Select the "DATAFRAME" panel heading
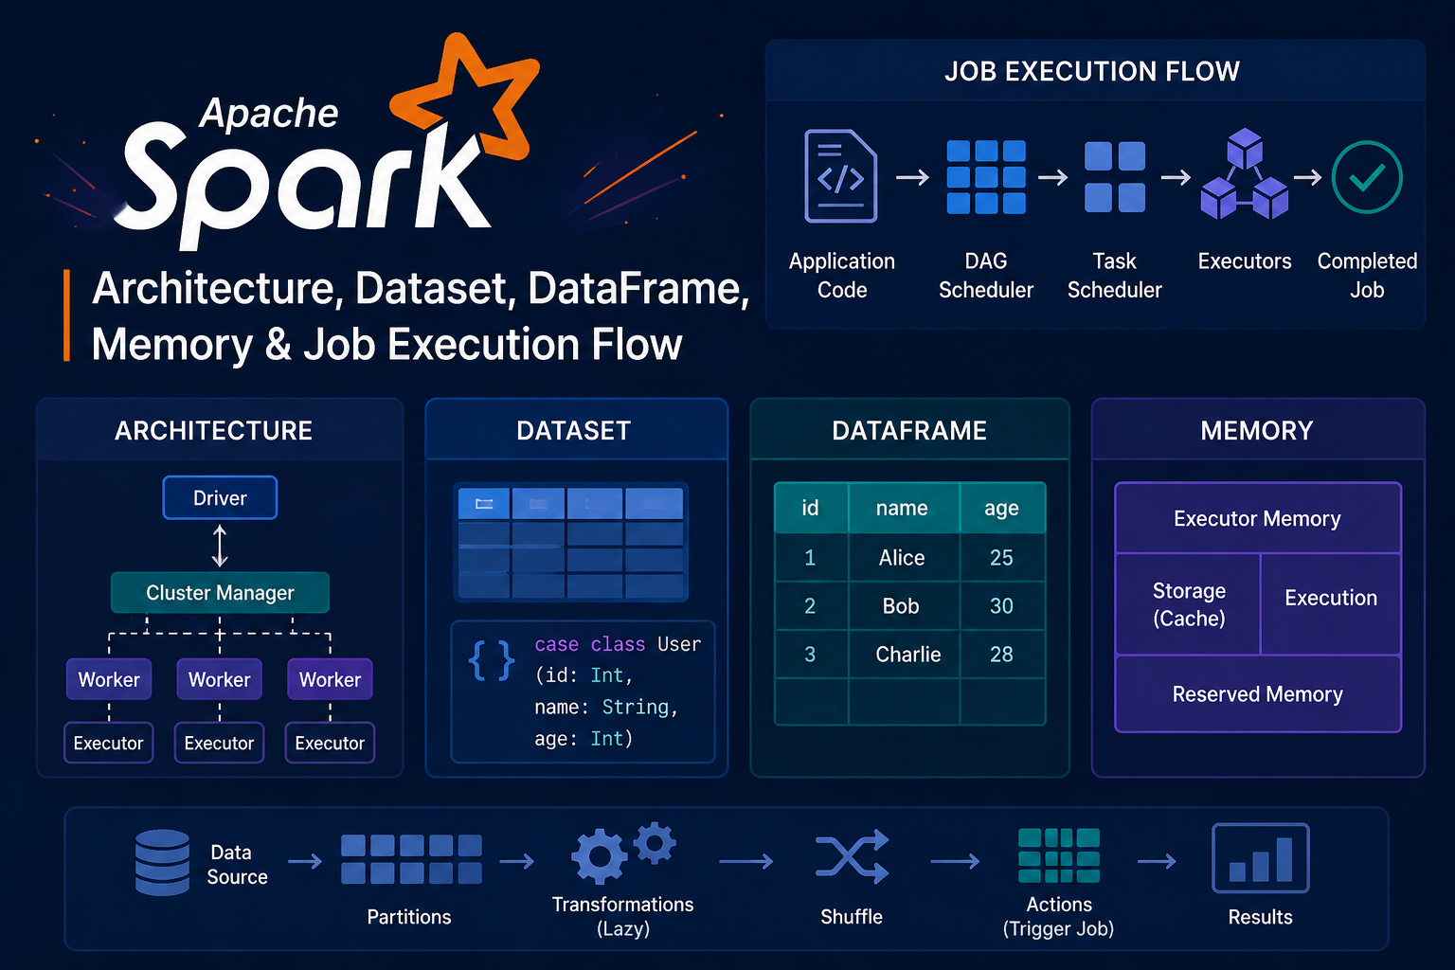Image resolution: width=1455 pixels, height=970 pixels. 909,431
